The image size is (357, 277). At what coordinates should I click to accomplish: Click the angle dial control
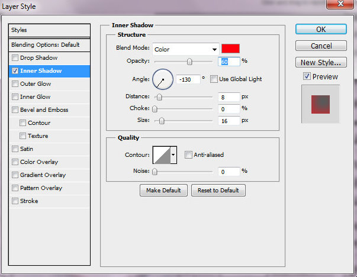point(163,79)
